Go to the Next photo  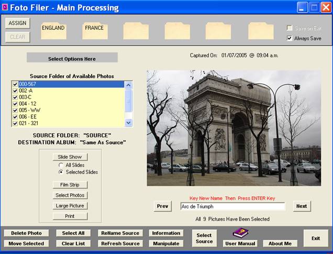pos(302,206)
